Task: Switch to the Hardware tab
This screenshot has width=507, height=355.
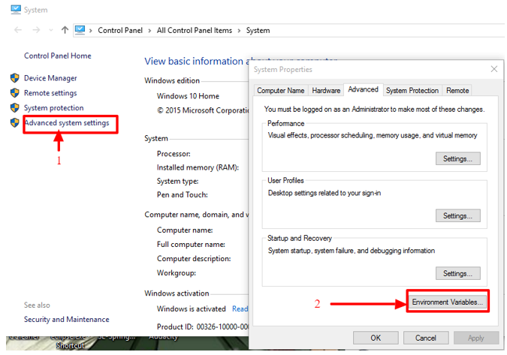Action: point(326,91)
